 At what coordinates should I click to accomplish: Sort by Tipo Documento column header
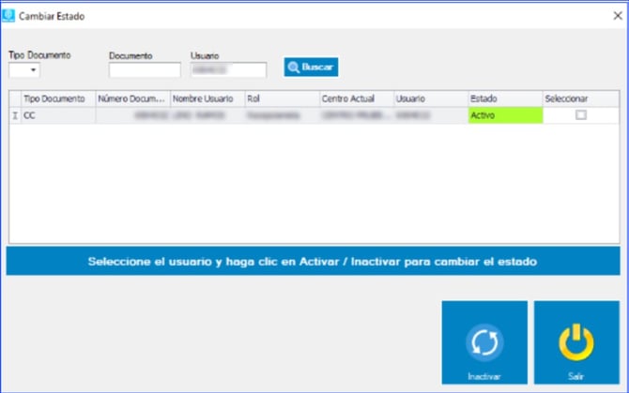coord(57,98)
